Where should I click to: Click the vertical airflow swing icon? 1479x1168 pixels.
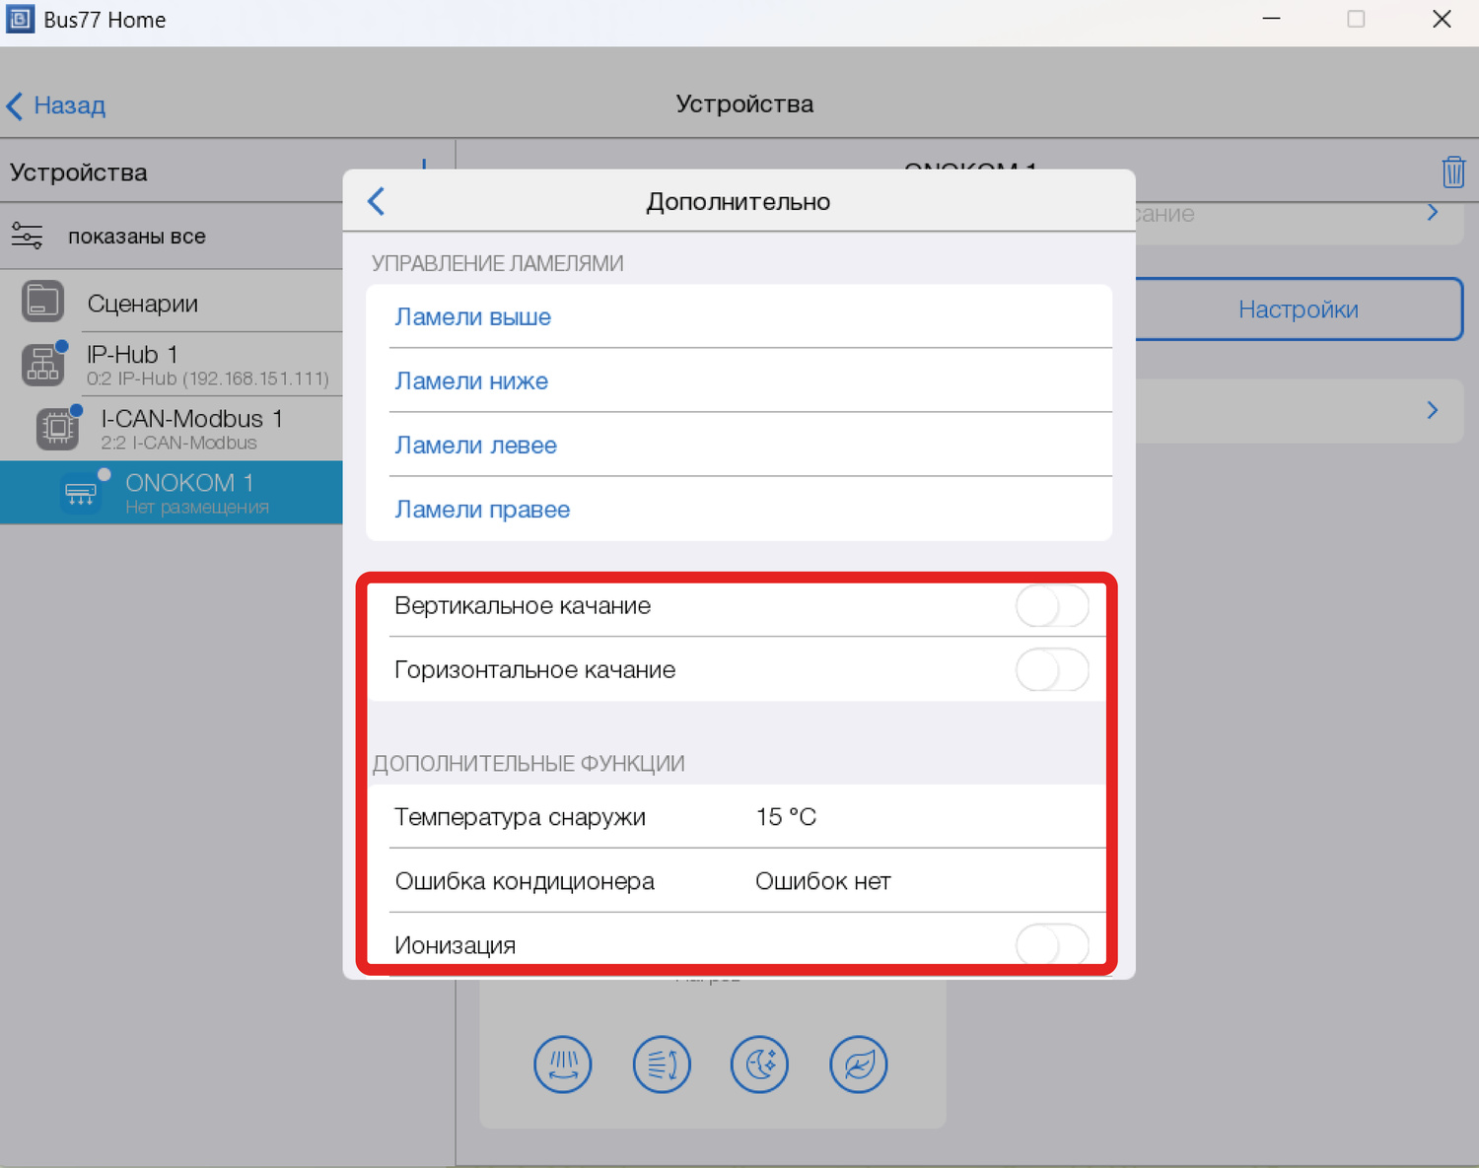pos(661,1065)
